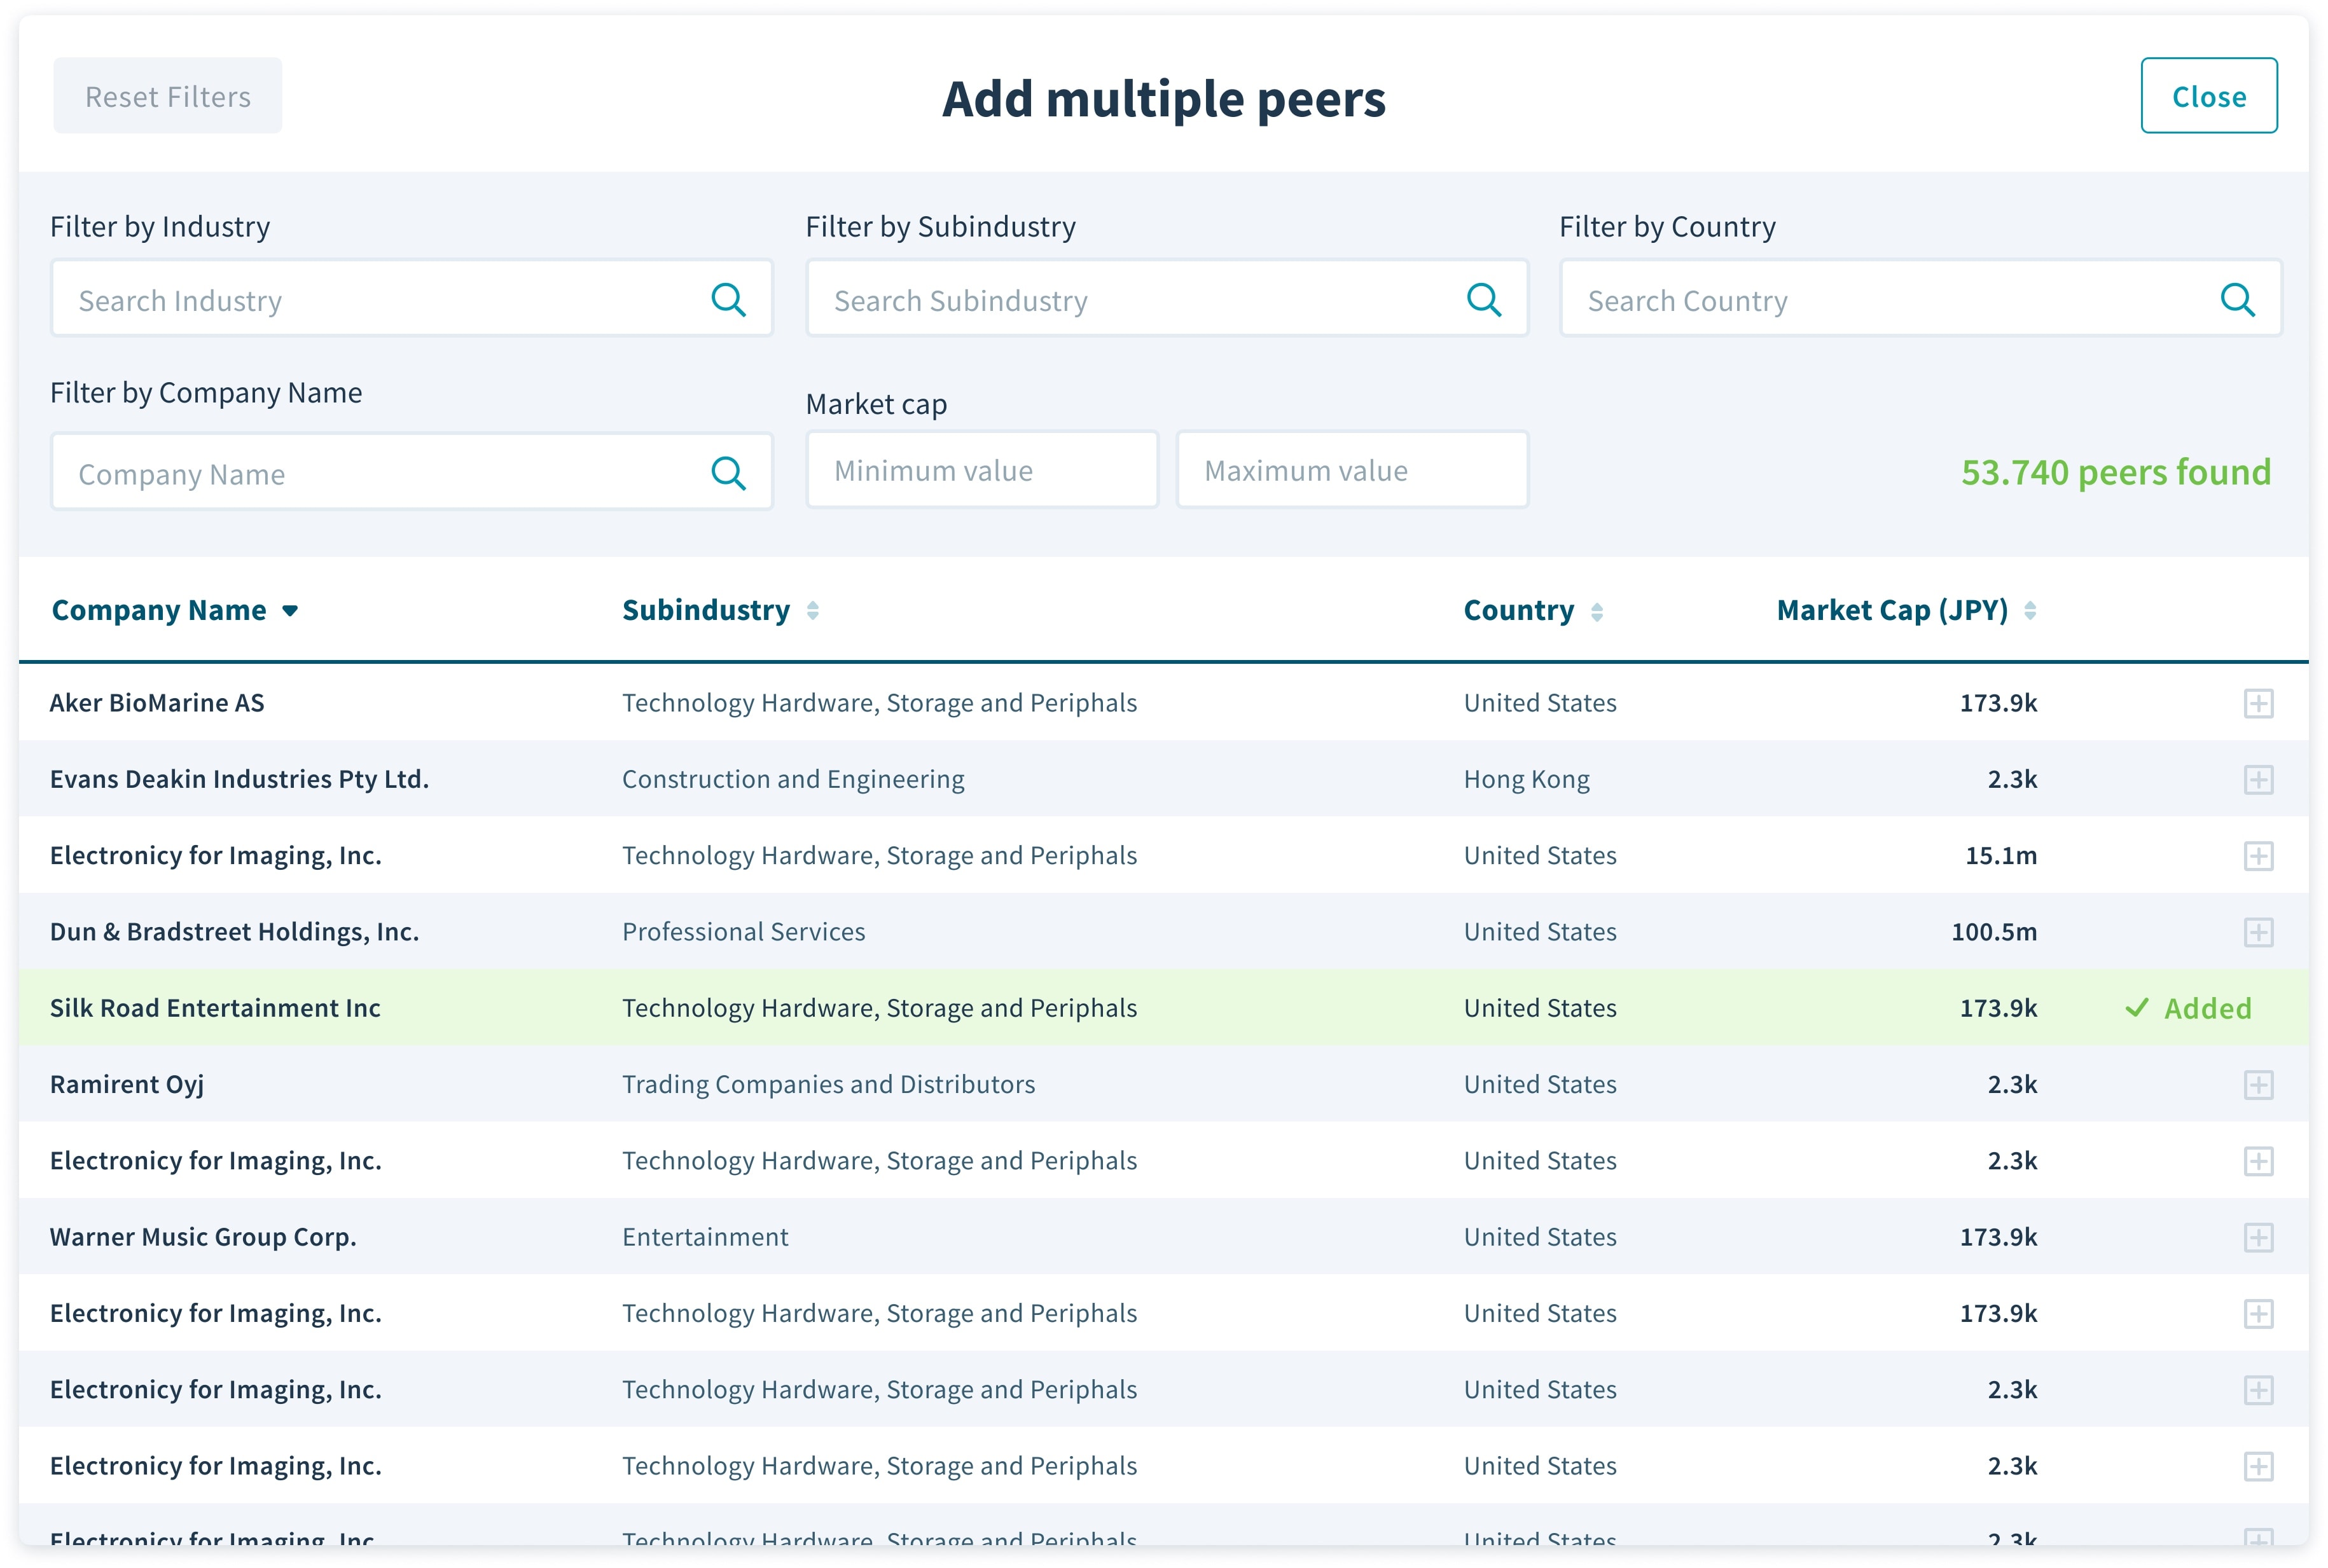The height and width of the screenshot is (1568, 2328).
Task: Click the Company Name search magnifier icon
Action: [x=727, y=473]
